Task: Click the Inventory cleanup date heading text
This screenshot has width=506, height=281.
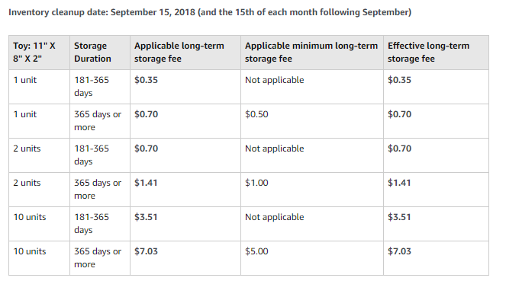Action: (x=210, y=12)
